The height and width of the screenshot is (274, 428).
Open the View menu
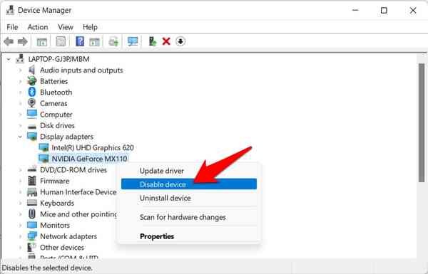pyautogui.click(x=66, y=27)
